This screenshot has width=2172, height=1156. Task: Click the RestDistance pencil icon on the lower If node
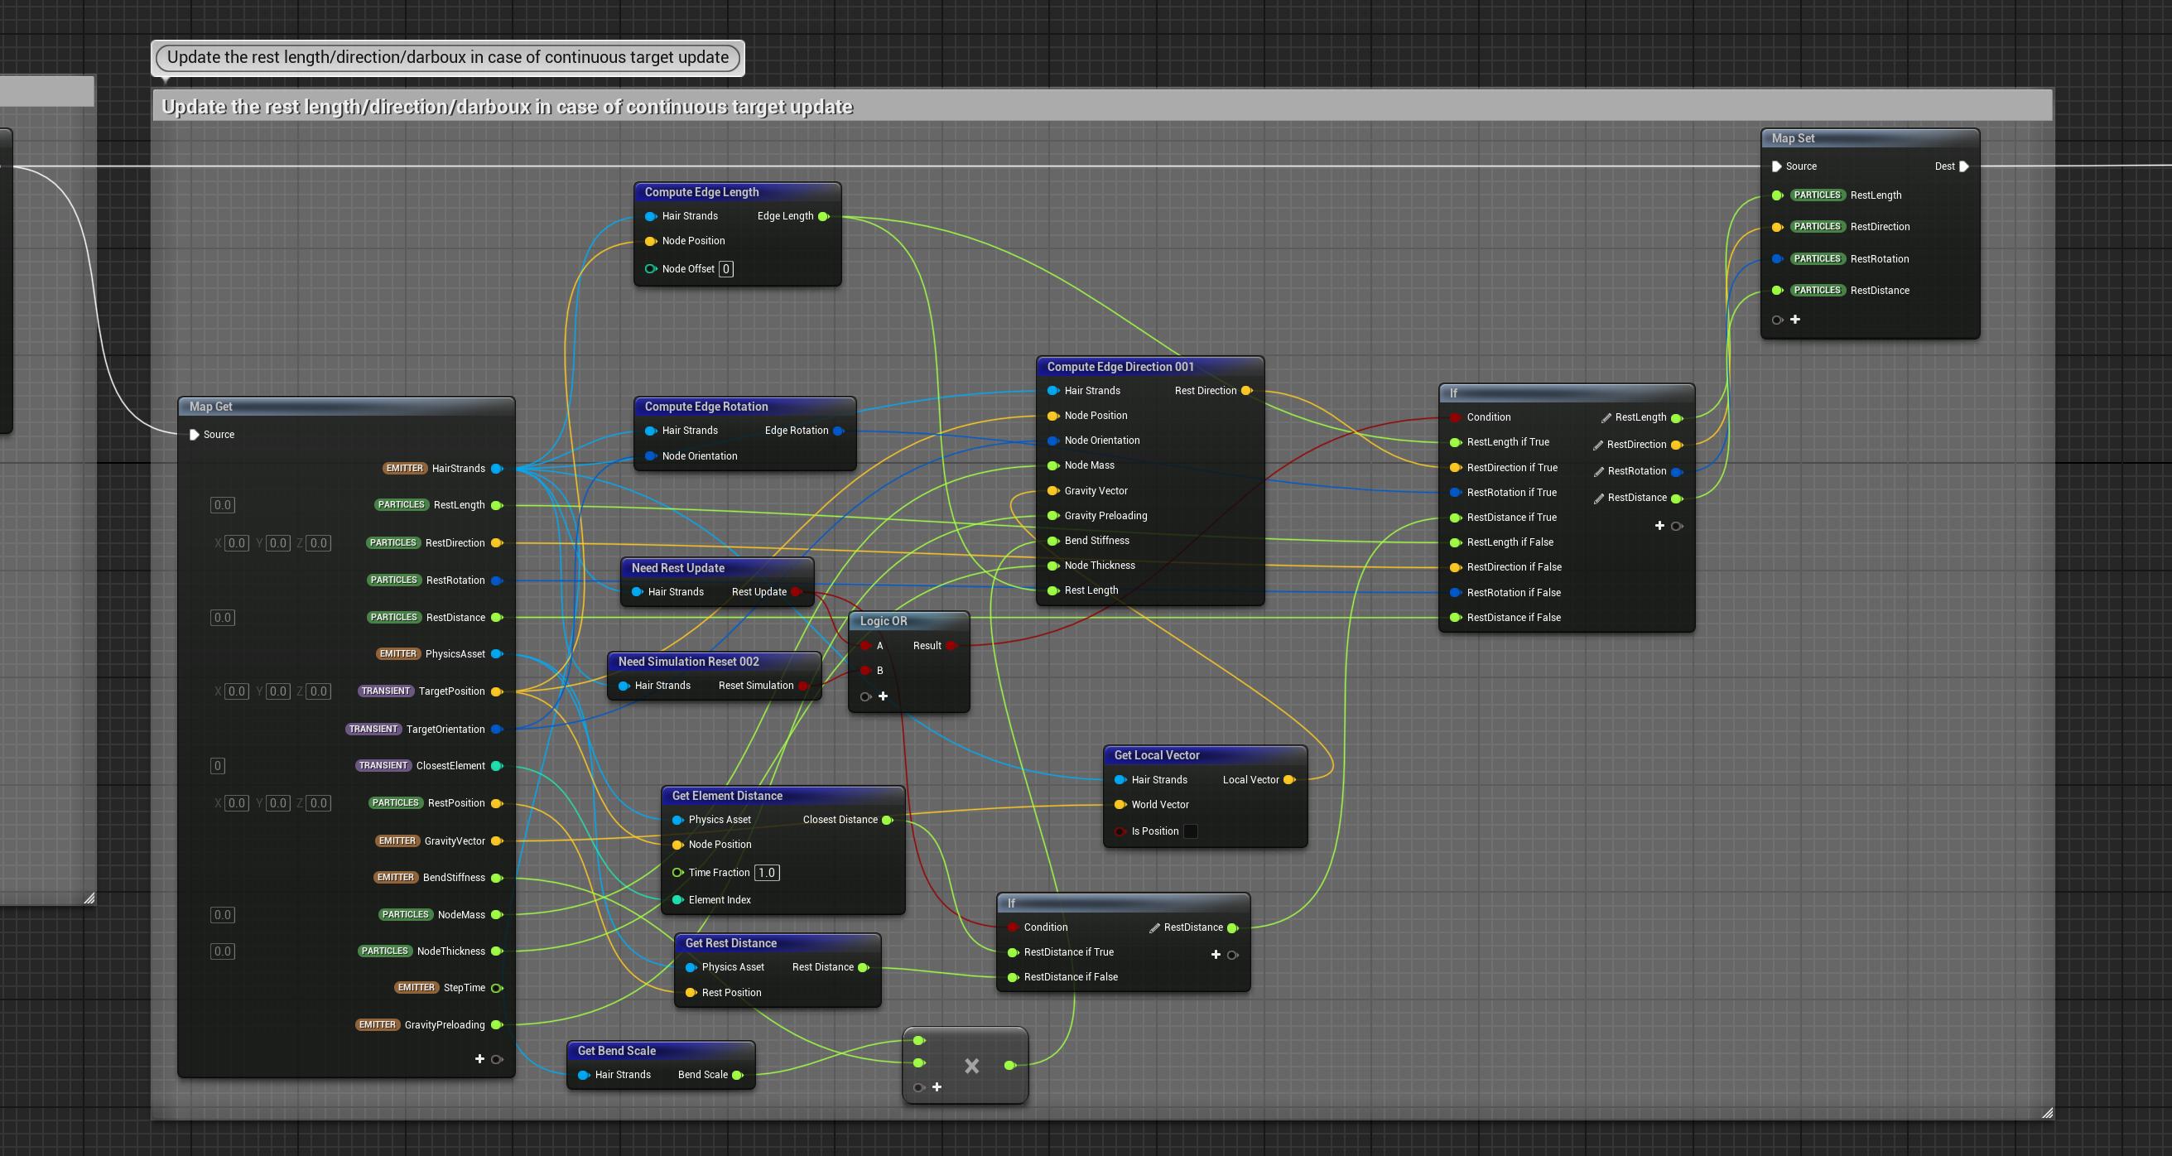pos(1154,928)
